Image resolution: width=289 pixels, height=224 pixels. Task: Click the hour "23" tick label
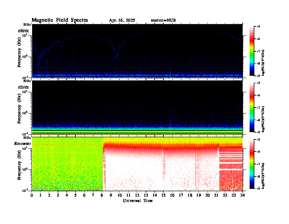pos(234,195)
